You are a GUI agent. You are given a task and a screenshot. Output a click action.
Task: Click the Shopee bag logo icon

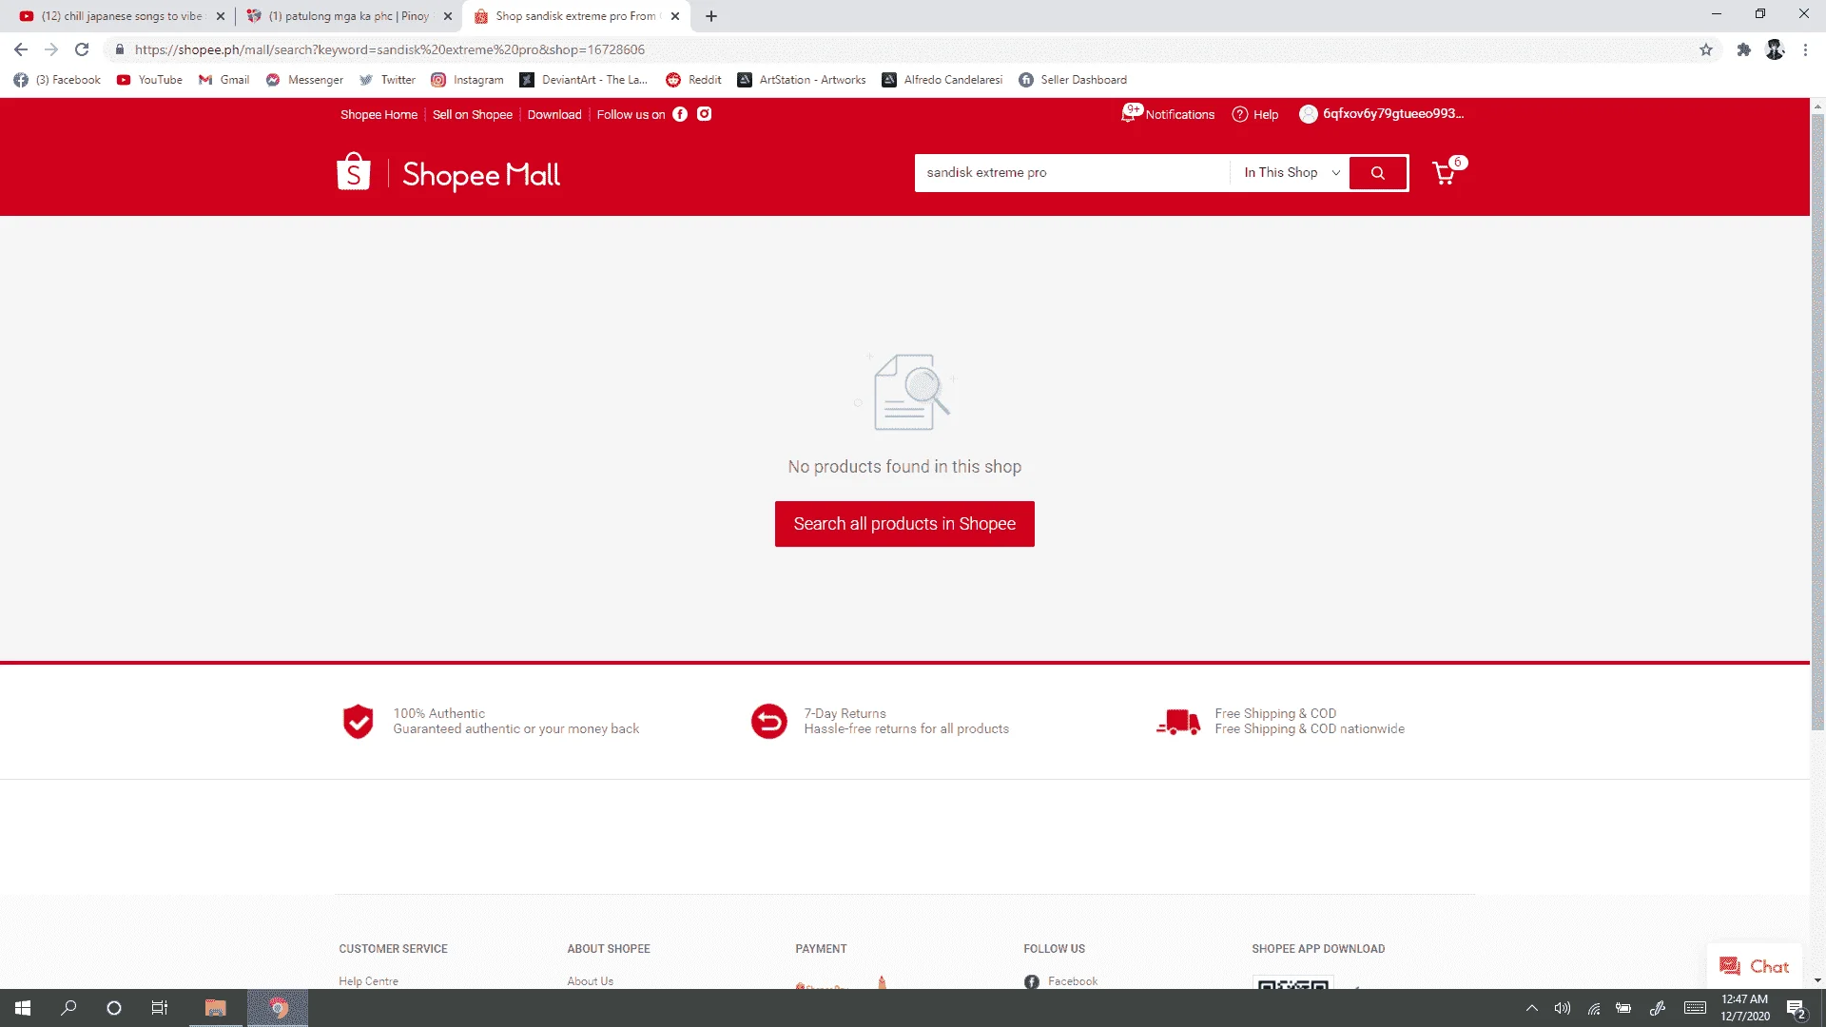tap(353, 172)
